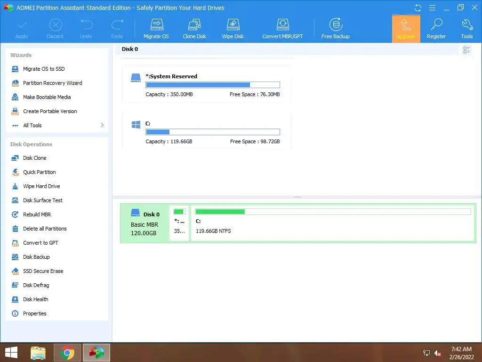
Task: Click the Undo toolbar arrow
Action: coord(86,29)
